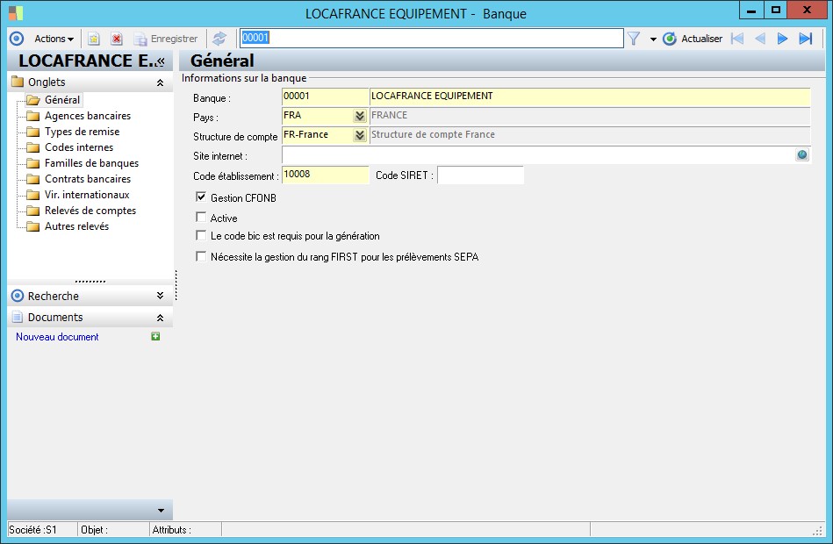Click the refresh arrows icon beside Enregistrer
This screenshot has height=544, width=833.
219,39
